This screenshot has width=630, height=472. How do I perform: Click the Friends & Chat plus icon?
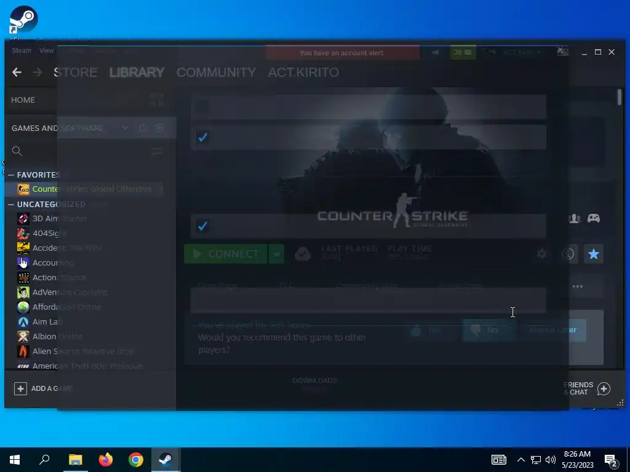[x=604, y=388]
